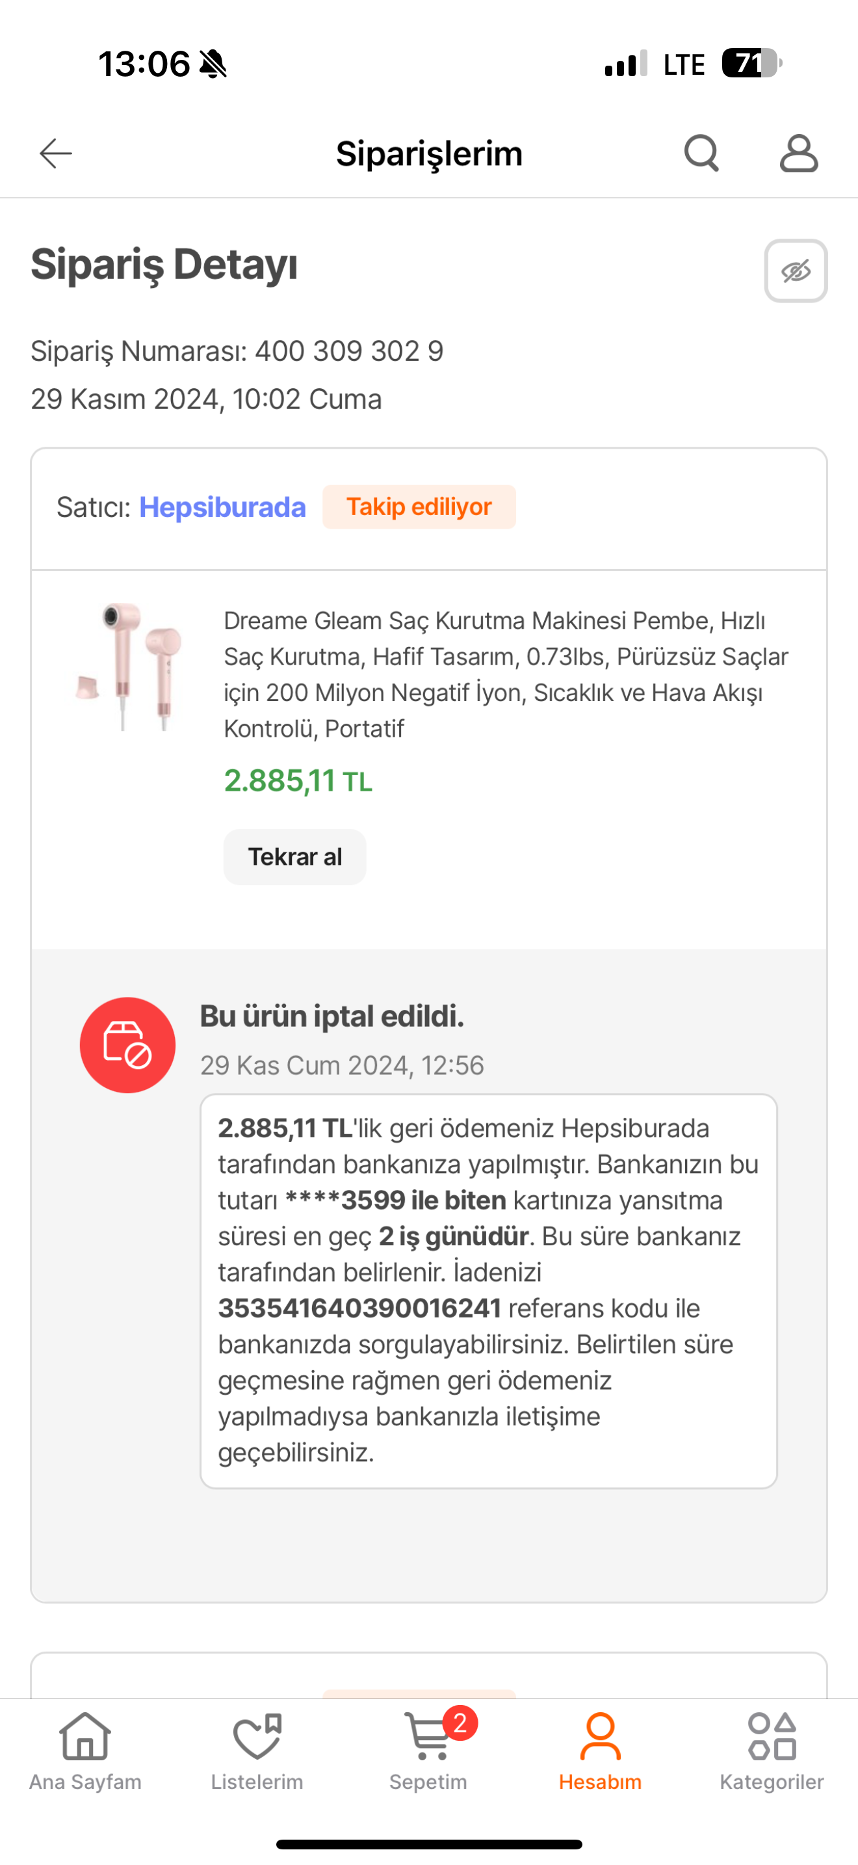Tap cart badge showing 2
The image size is (858, 1865).
(460, 1723)
